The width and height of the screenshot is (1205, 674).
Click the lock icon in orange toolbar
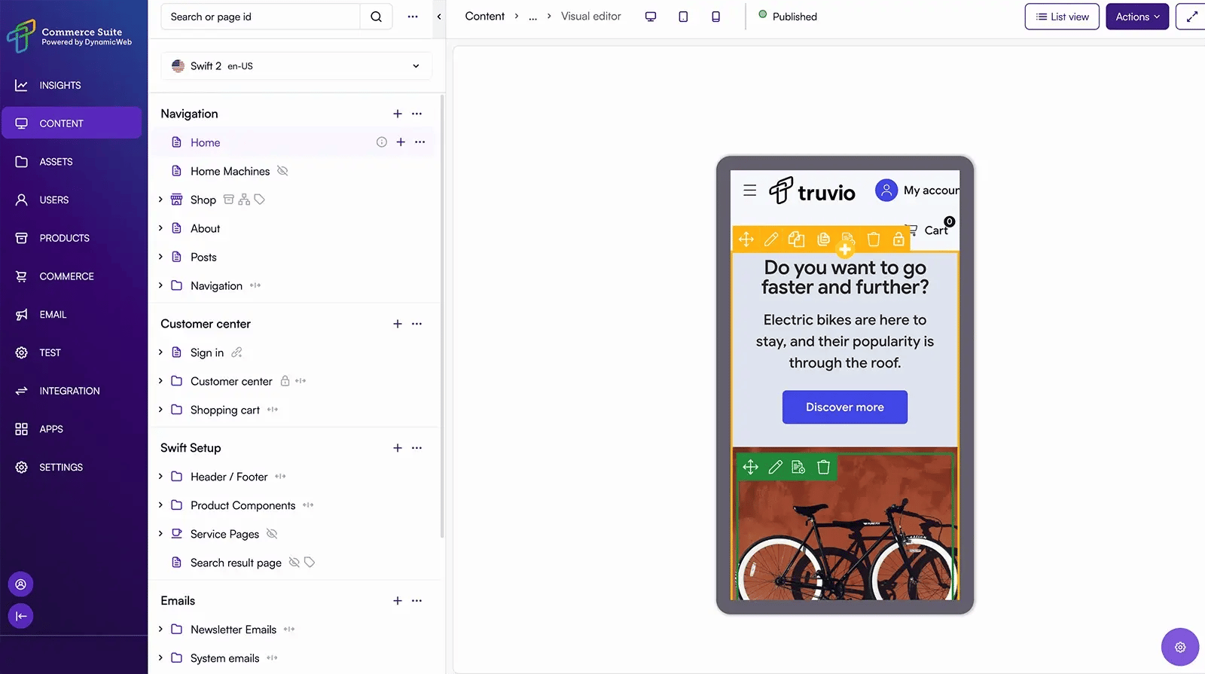(898, 239)
